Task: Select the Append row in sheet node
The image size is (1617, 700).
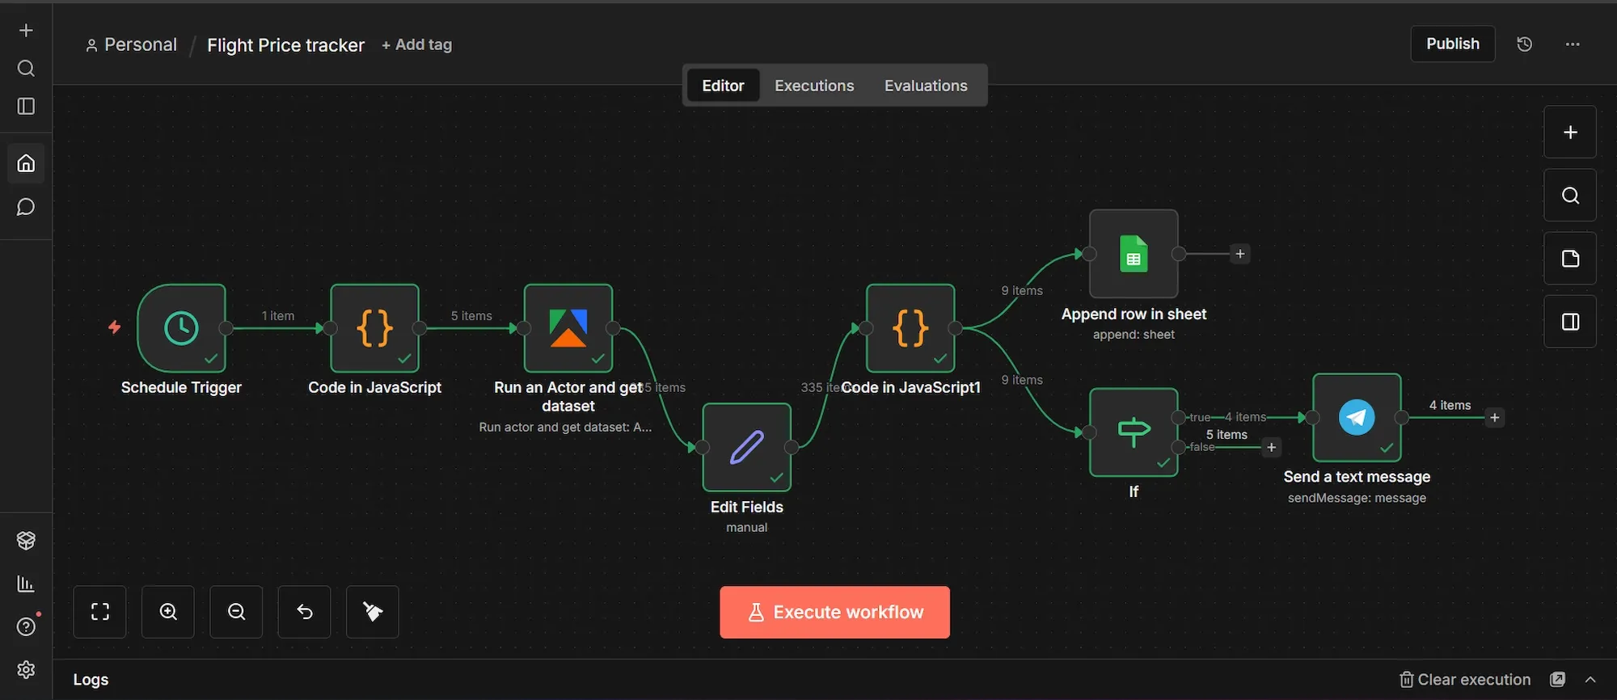Action: click(x=1134, y=254)
